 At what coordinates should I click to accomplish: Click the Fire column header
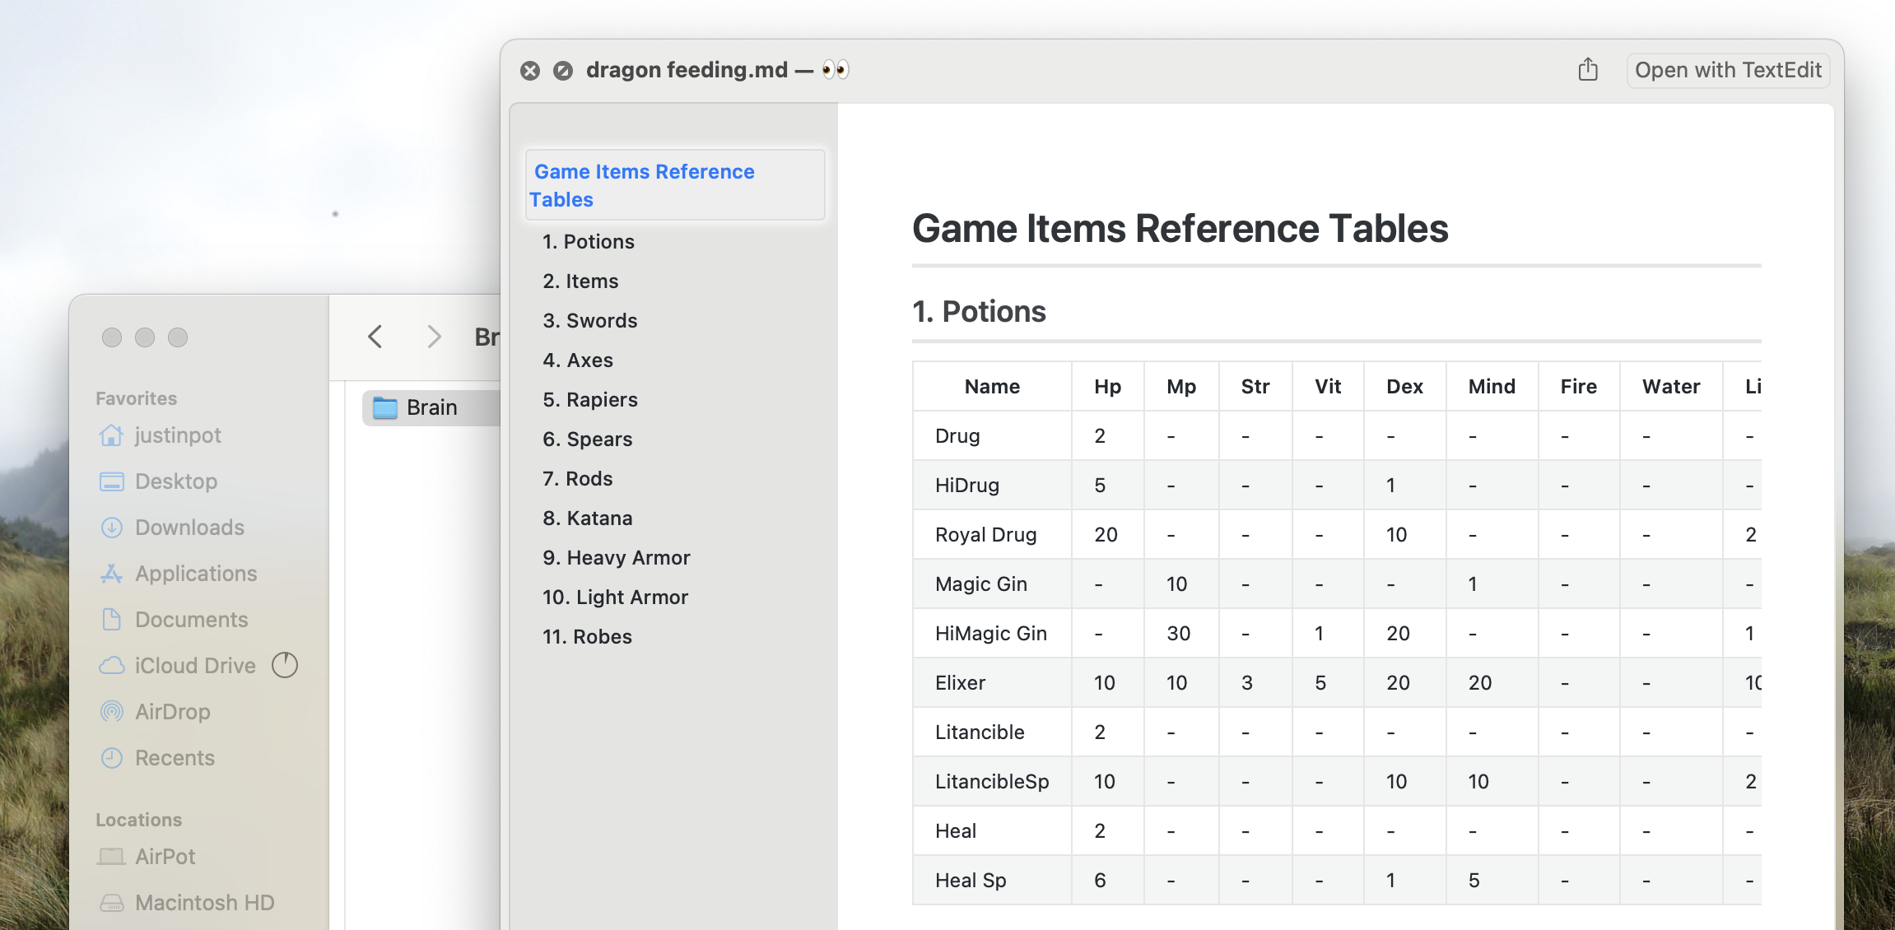click(1578, 386)
